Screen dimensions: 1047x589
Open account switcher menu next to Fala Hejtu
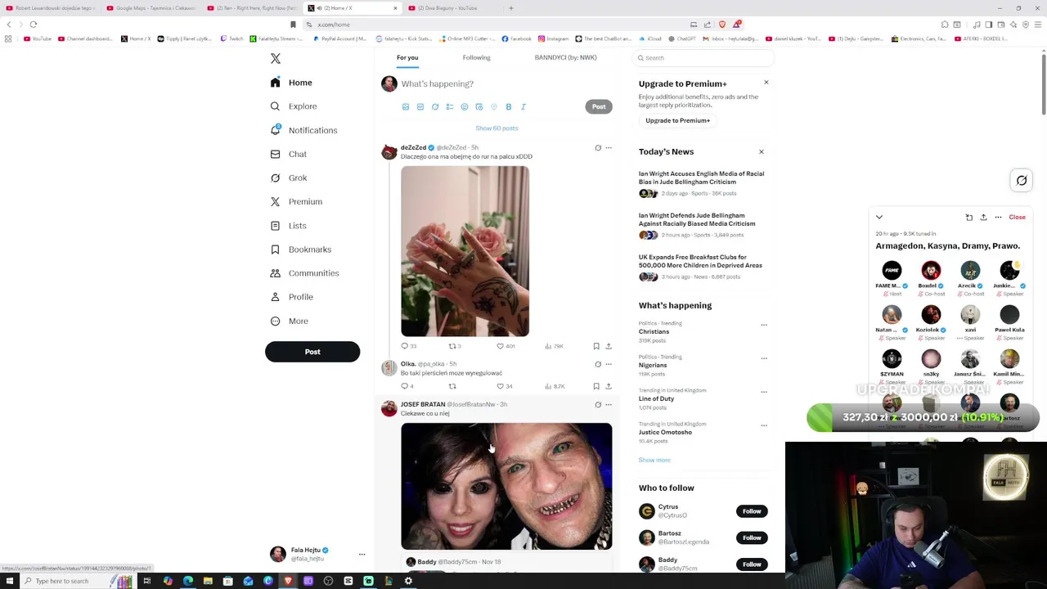(x=362, y=555)
